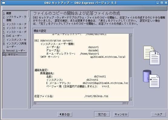Open step 9 fenced ユーザー

click(x=14, y=50)
